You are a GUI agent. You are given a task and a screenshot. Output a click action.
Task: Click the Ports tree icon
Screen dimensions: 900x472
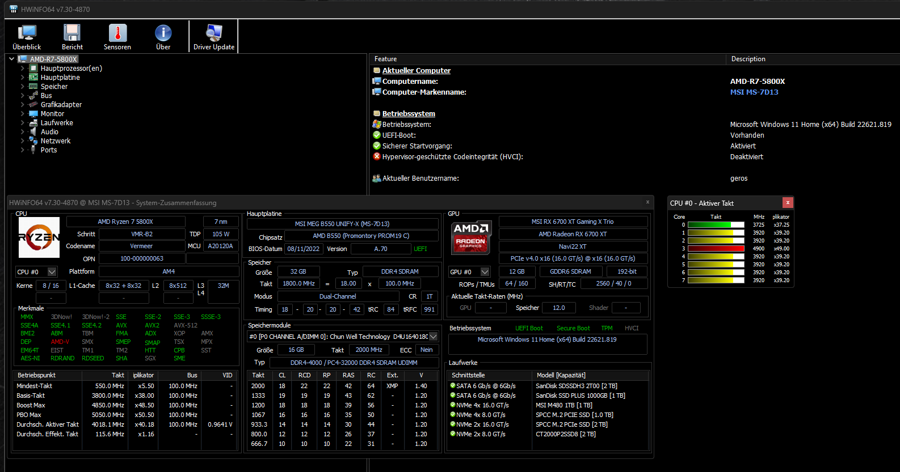click(33, 150)
